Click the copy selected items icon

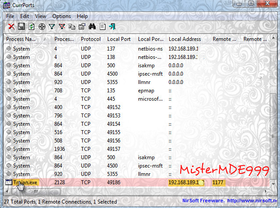[x=72, y=27]
